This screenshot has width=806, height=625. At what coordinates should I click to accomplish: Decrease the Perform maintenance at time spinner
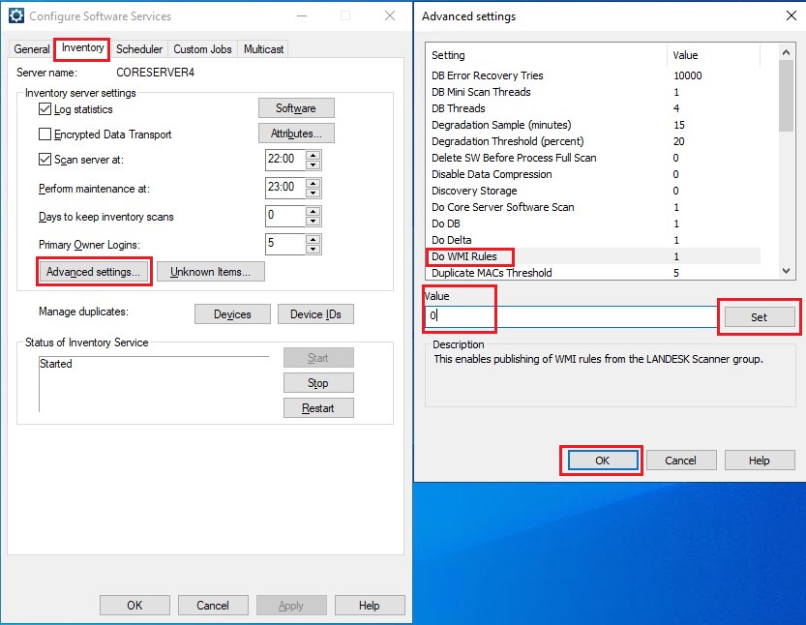click(313, 193)
